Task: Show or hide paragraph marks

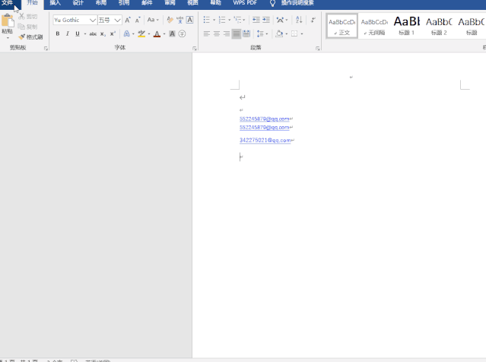Action: [313, 20]
